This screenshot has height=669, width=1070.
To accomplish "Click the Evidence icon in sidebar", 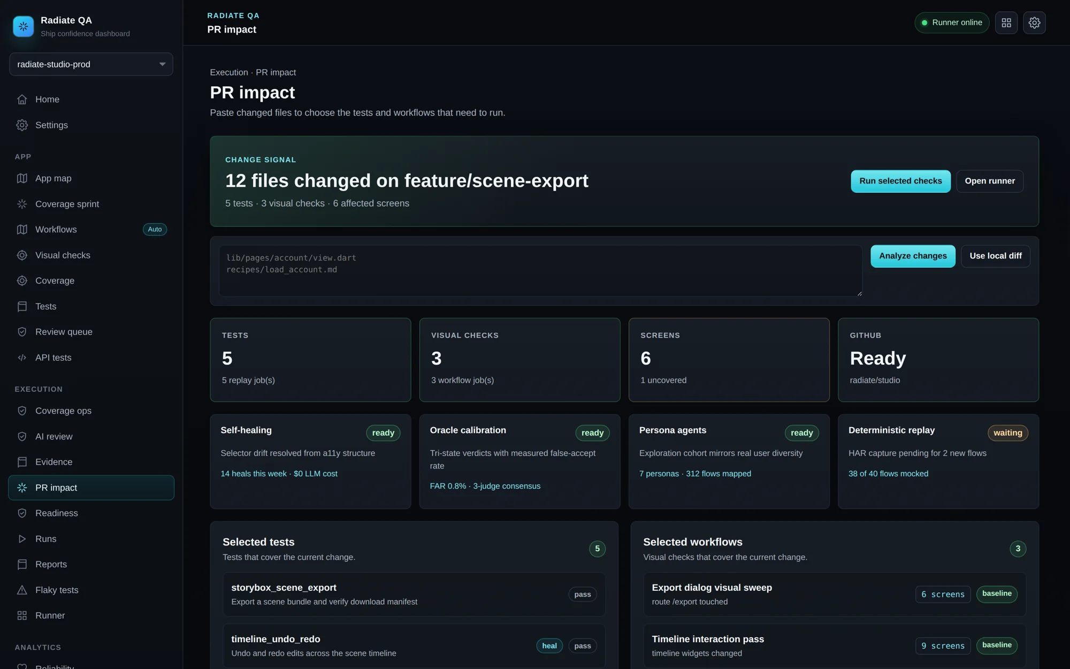I will pos(22,462).
